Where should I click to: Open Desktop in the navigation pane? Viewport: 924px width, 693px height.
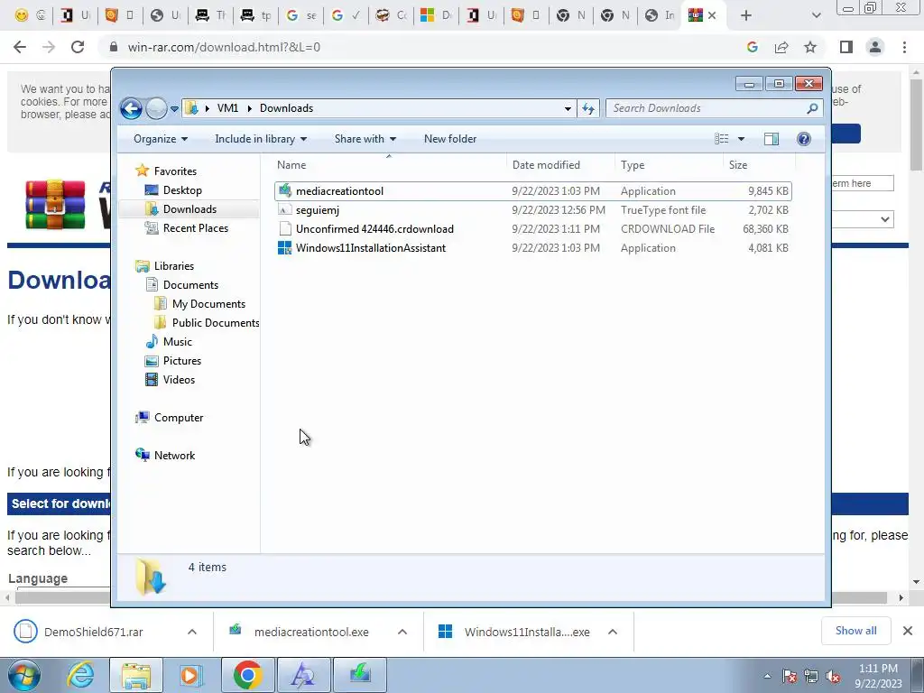[x=182, y=189]
